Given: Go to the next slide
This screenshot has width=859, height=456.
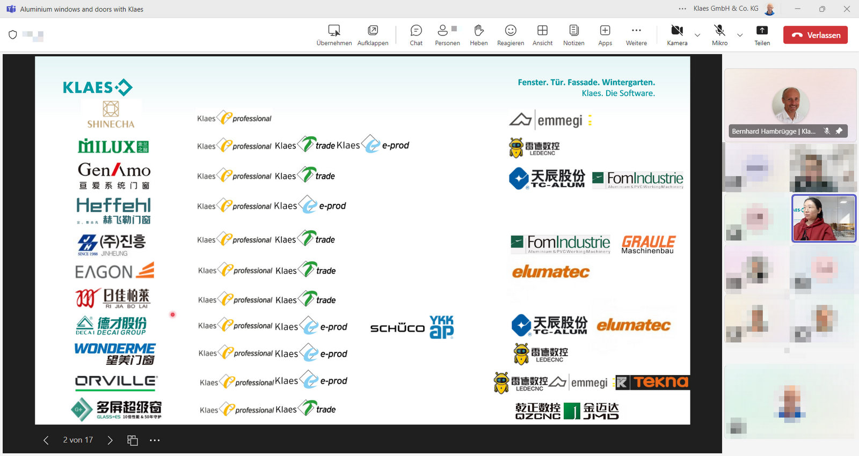Looking at the screenshot, I should coord(110,440).
